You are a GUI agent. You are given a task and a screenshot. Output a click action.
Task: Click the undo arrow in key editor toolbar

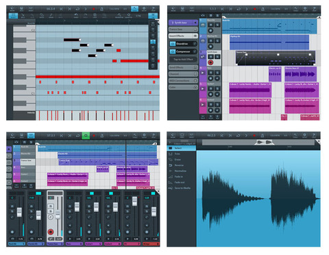tap(76, 16)
